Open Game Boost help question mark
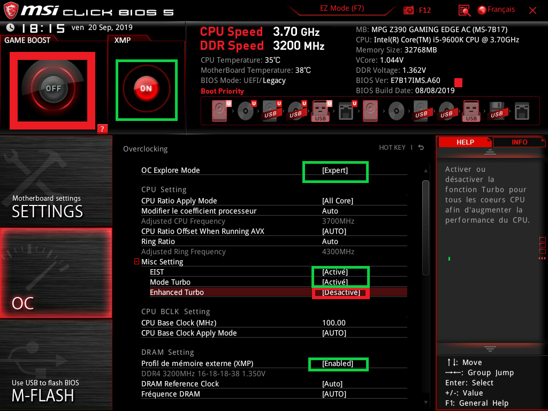The height and width of the screenshot is (411, 548). [x=102, y=128]
